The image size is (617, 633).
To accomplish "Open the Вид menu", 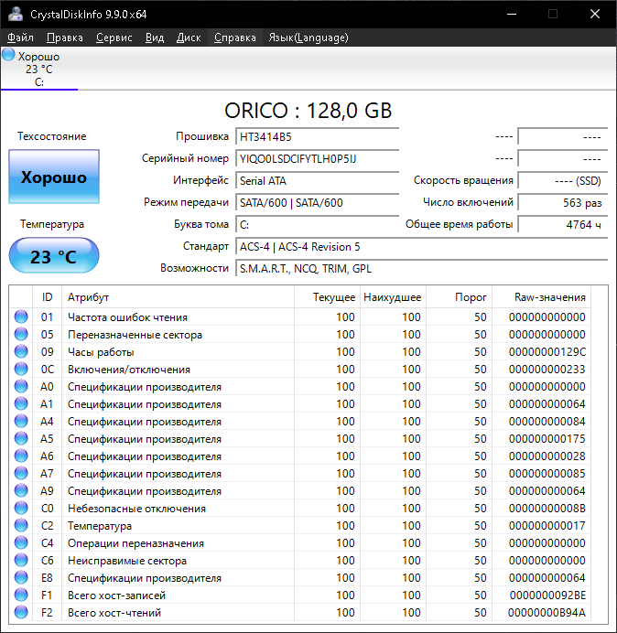I will [x=155, y=38].
